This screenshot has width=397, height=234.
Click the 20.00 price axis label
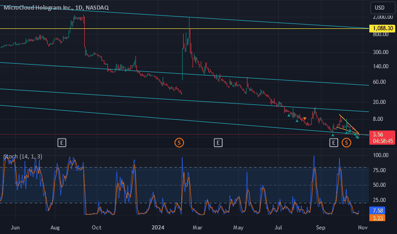click(x=379, y=102)
